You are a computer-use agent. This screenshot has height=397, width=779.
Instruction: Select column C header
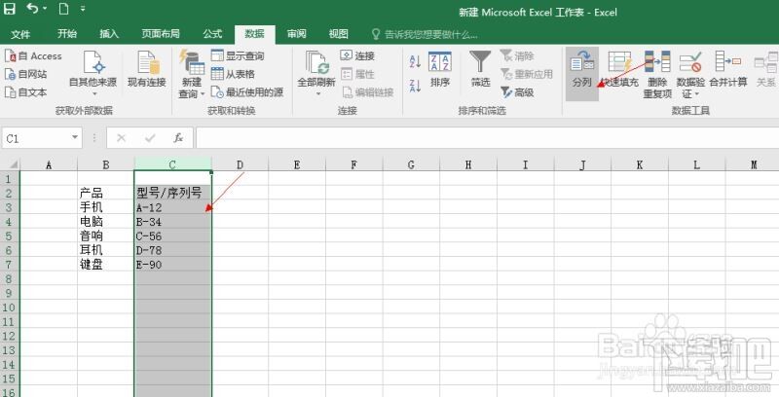[172, 164]
